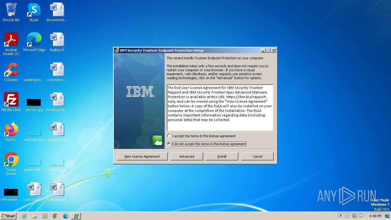Click the network tray icon
Viewport: 391px width, 220px height.
pos(355,216)
